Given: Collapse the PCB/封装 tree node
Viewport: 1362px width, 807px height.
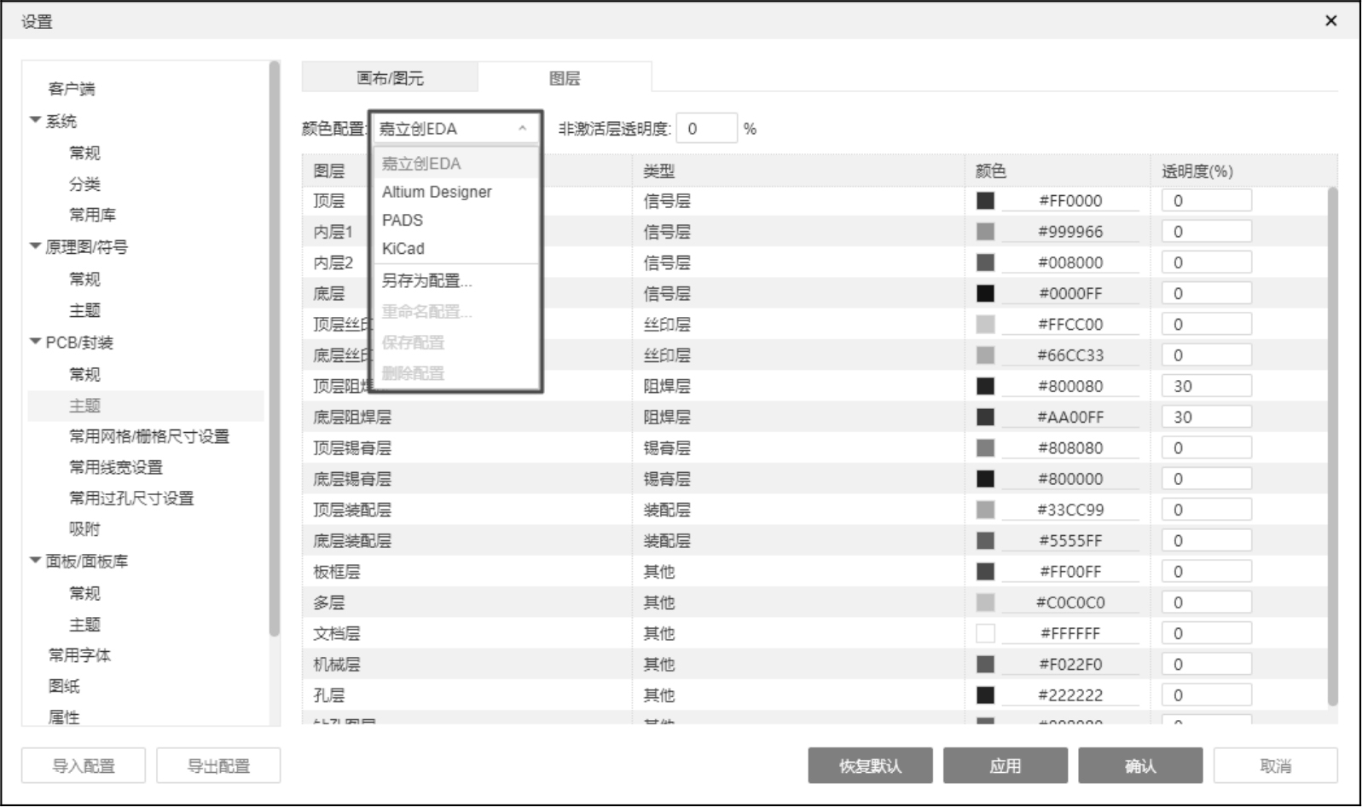Looking at the screenshot, I should (x=35, y=342).
